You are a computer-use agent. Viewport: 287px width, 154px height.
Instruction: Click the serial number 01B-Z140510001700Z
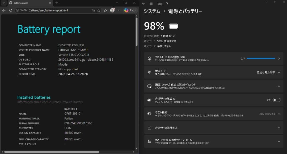(x=78, y=123)
